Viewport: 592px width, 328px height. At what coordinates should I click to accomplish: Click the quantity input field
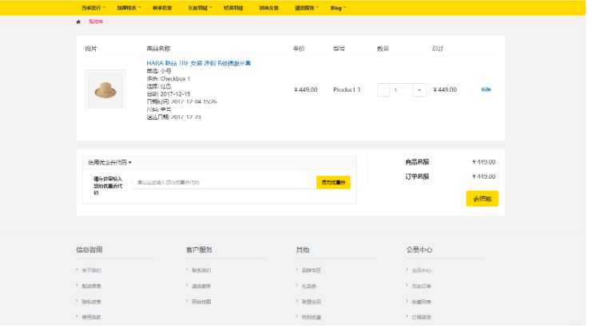click(401, 90)
